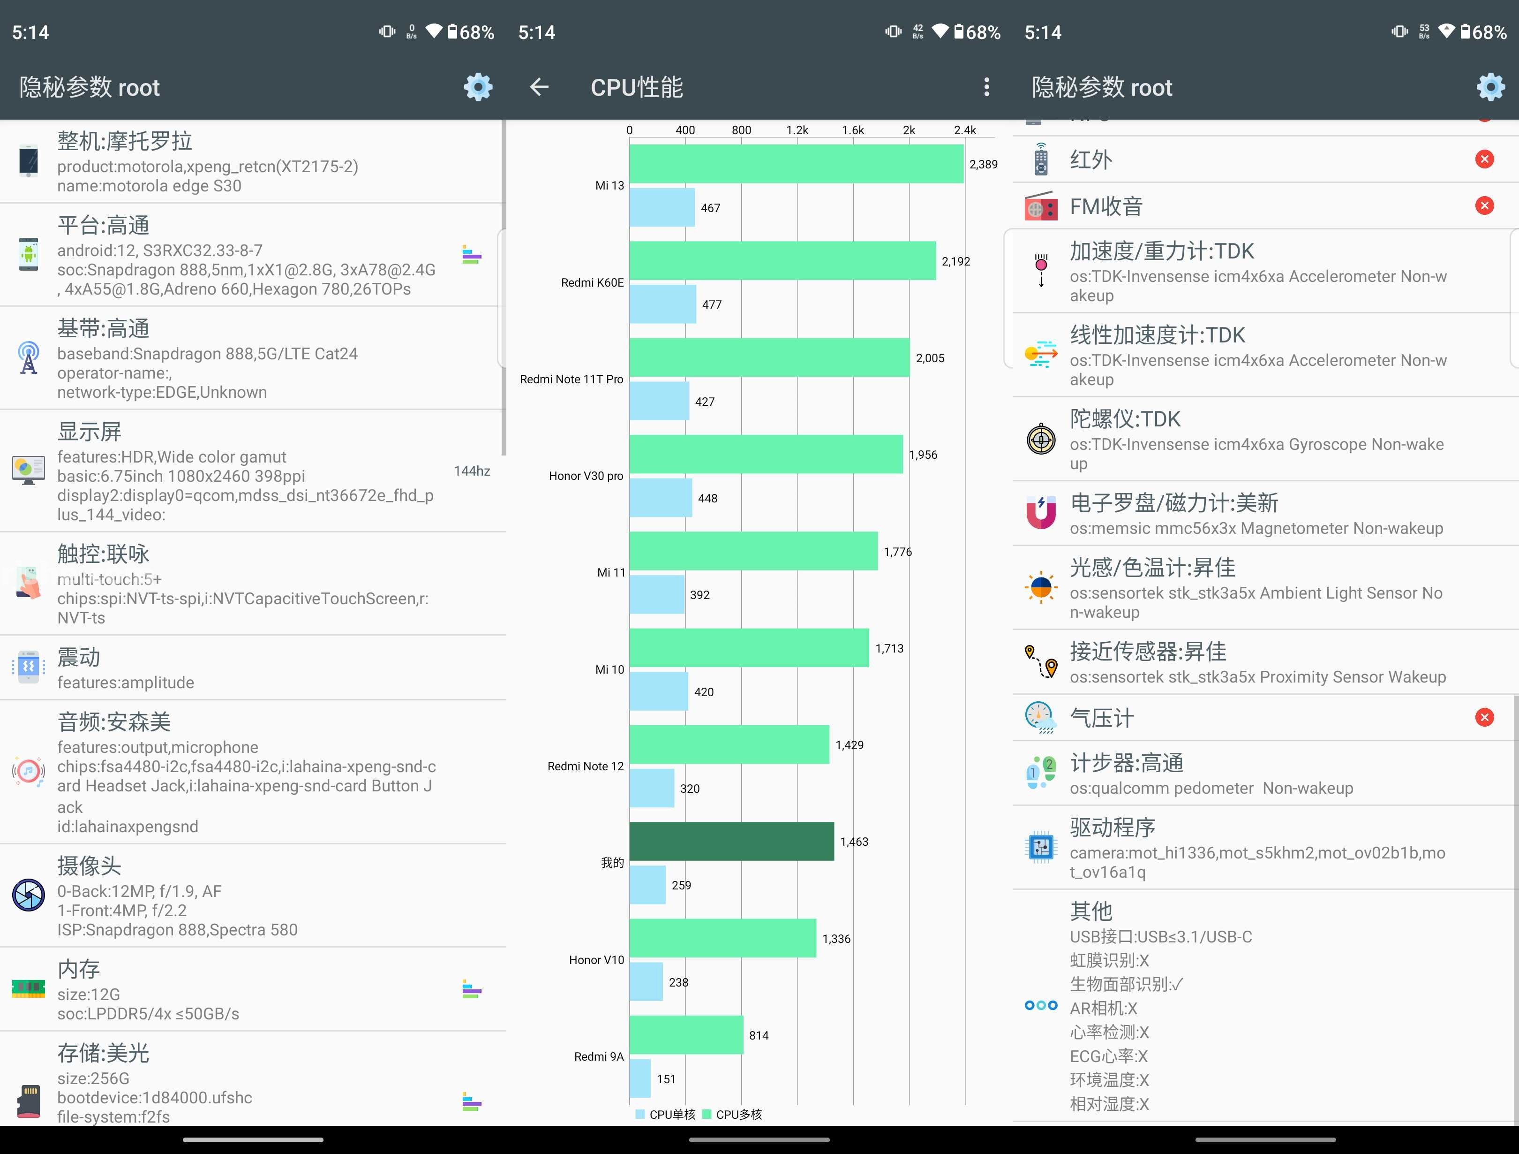This screenshot has width=1519, height=1154.
Task: Select the 1,463 score value
Action: coord(854,841)
